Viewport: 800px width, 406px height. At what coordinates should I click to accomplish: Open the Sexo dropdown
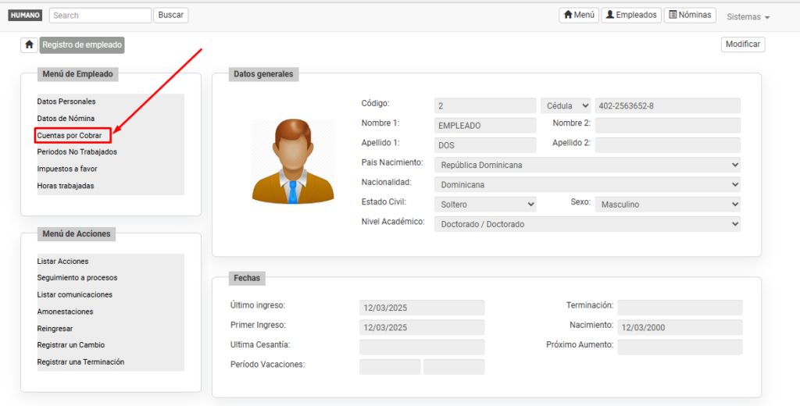(x=667, y=204)
